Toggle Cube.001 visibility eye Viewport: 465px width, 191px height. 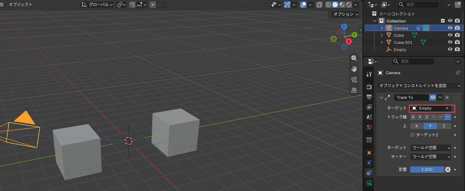pos(450,42)
